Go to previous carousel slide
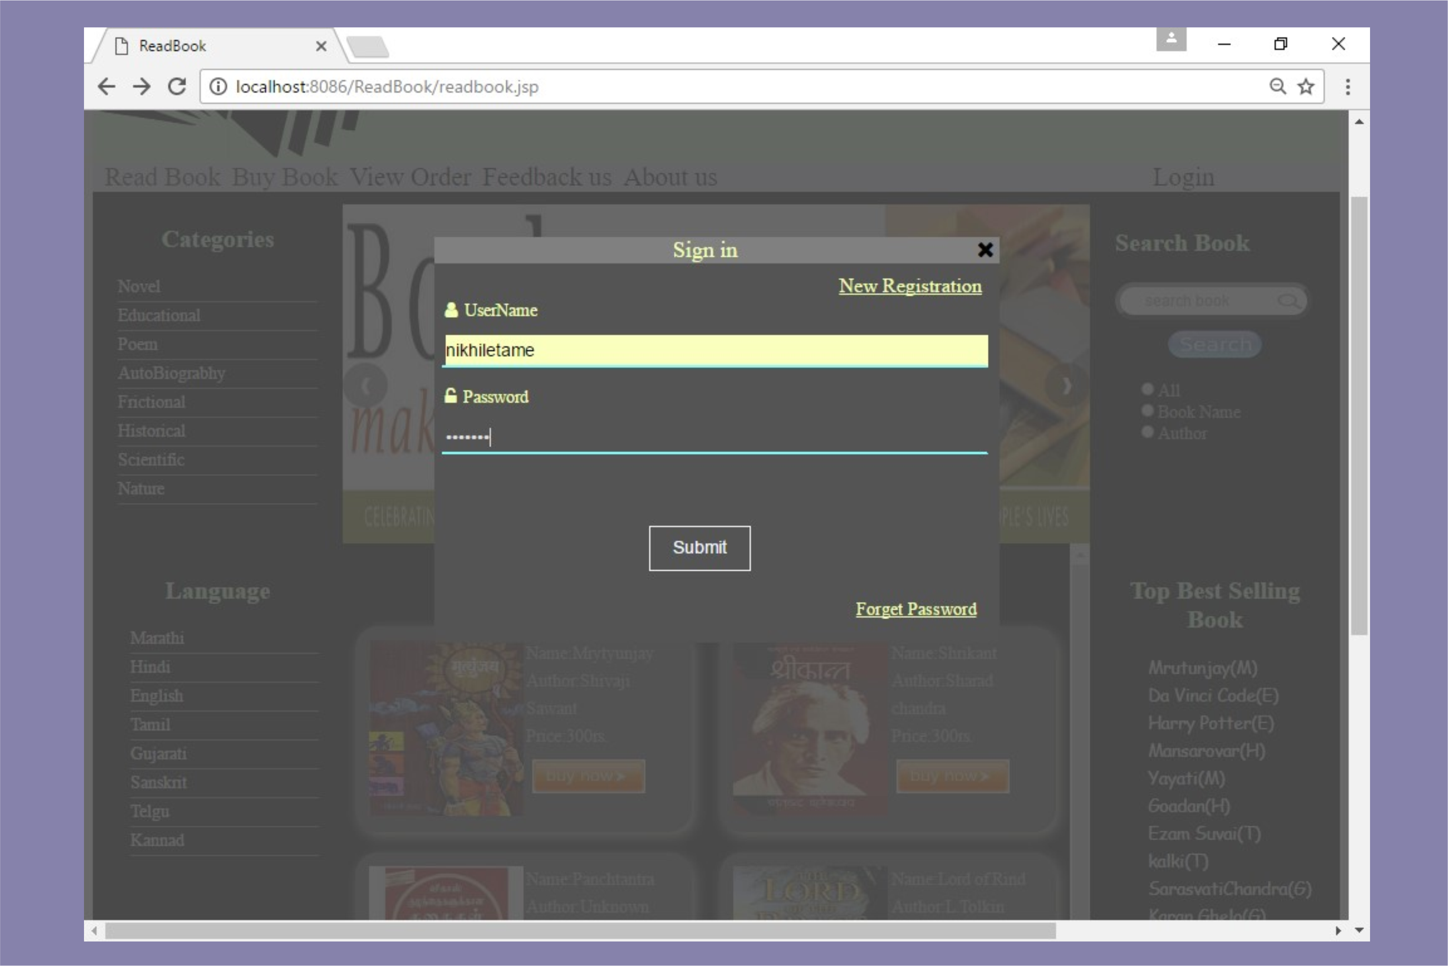 [365, 386]
